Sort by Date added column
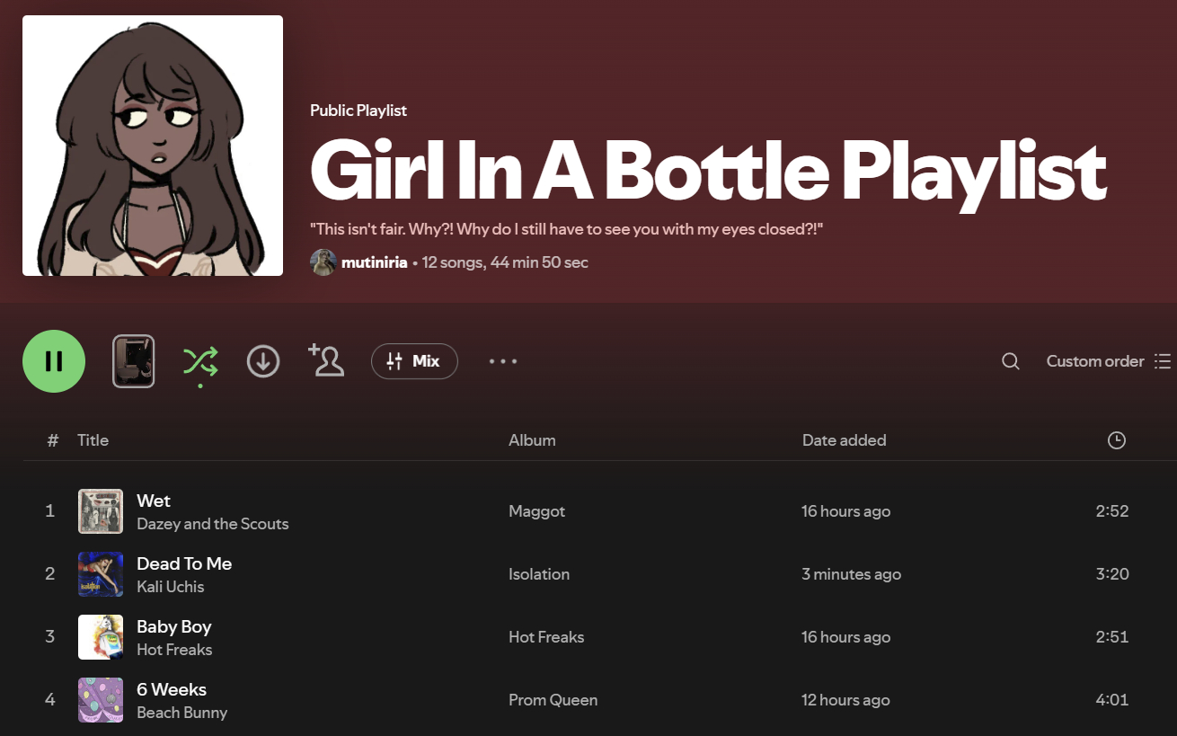 pyautogui.click(x=844, y=440)
